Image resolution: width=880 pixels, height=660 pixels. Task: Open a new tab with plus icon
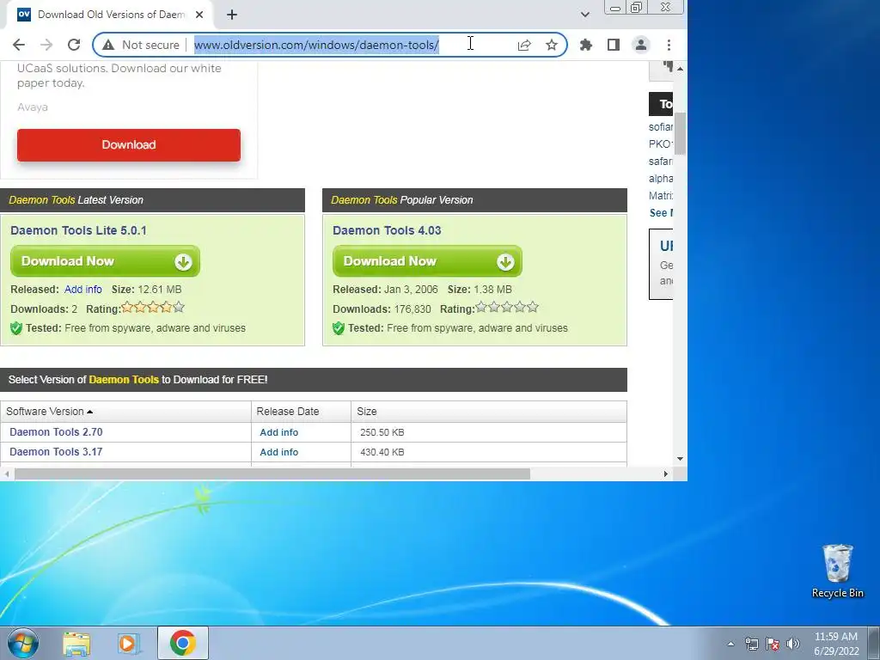pos(232,15)
